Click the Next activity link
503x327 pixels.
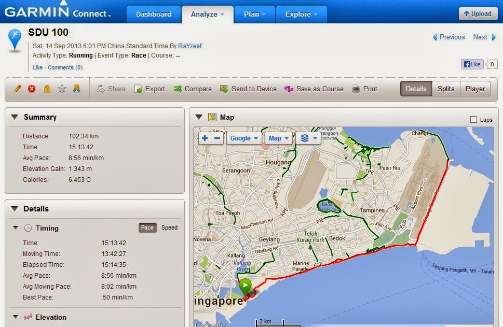coord(480,37)
